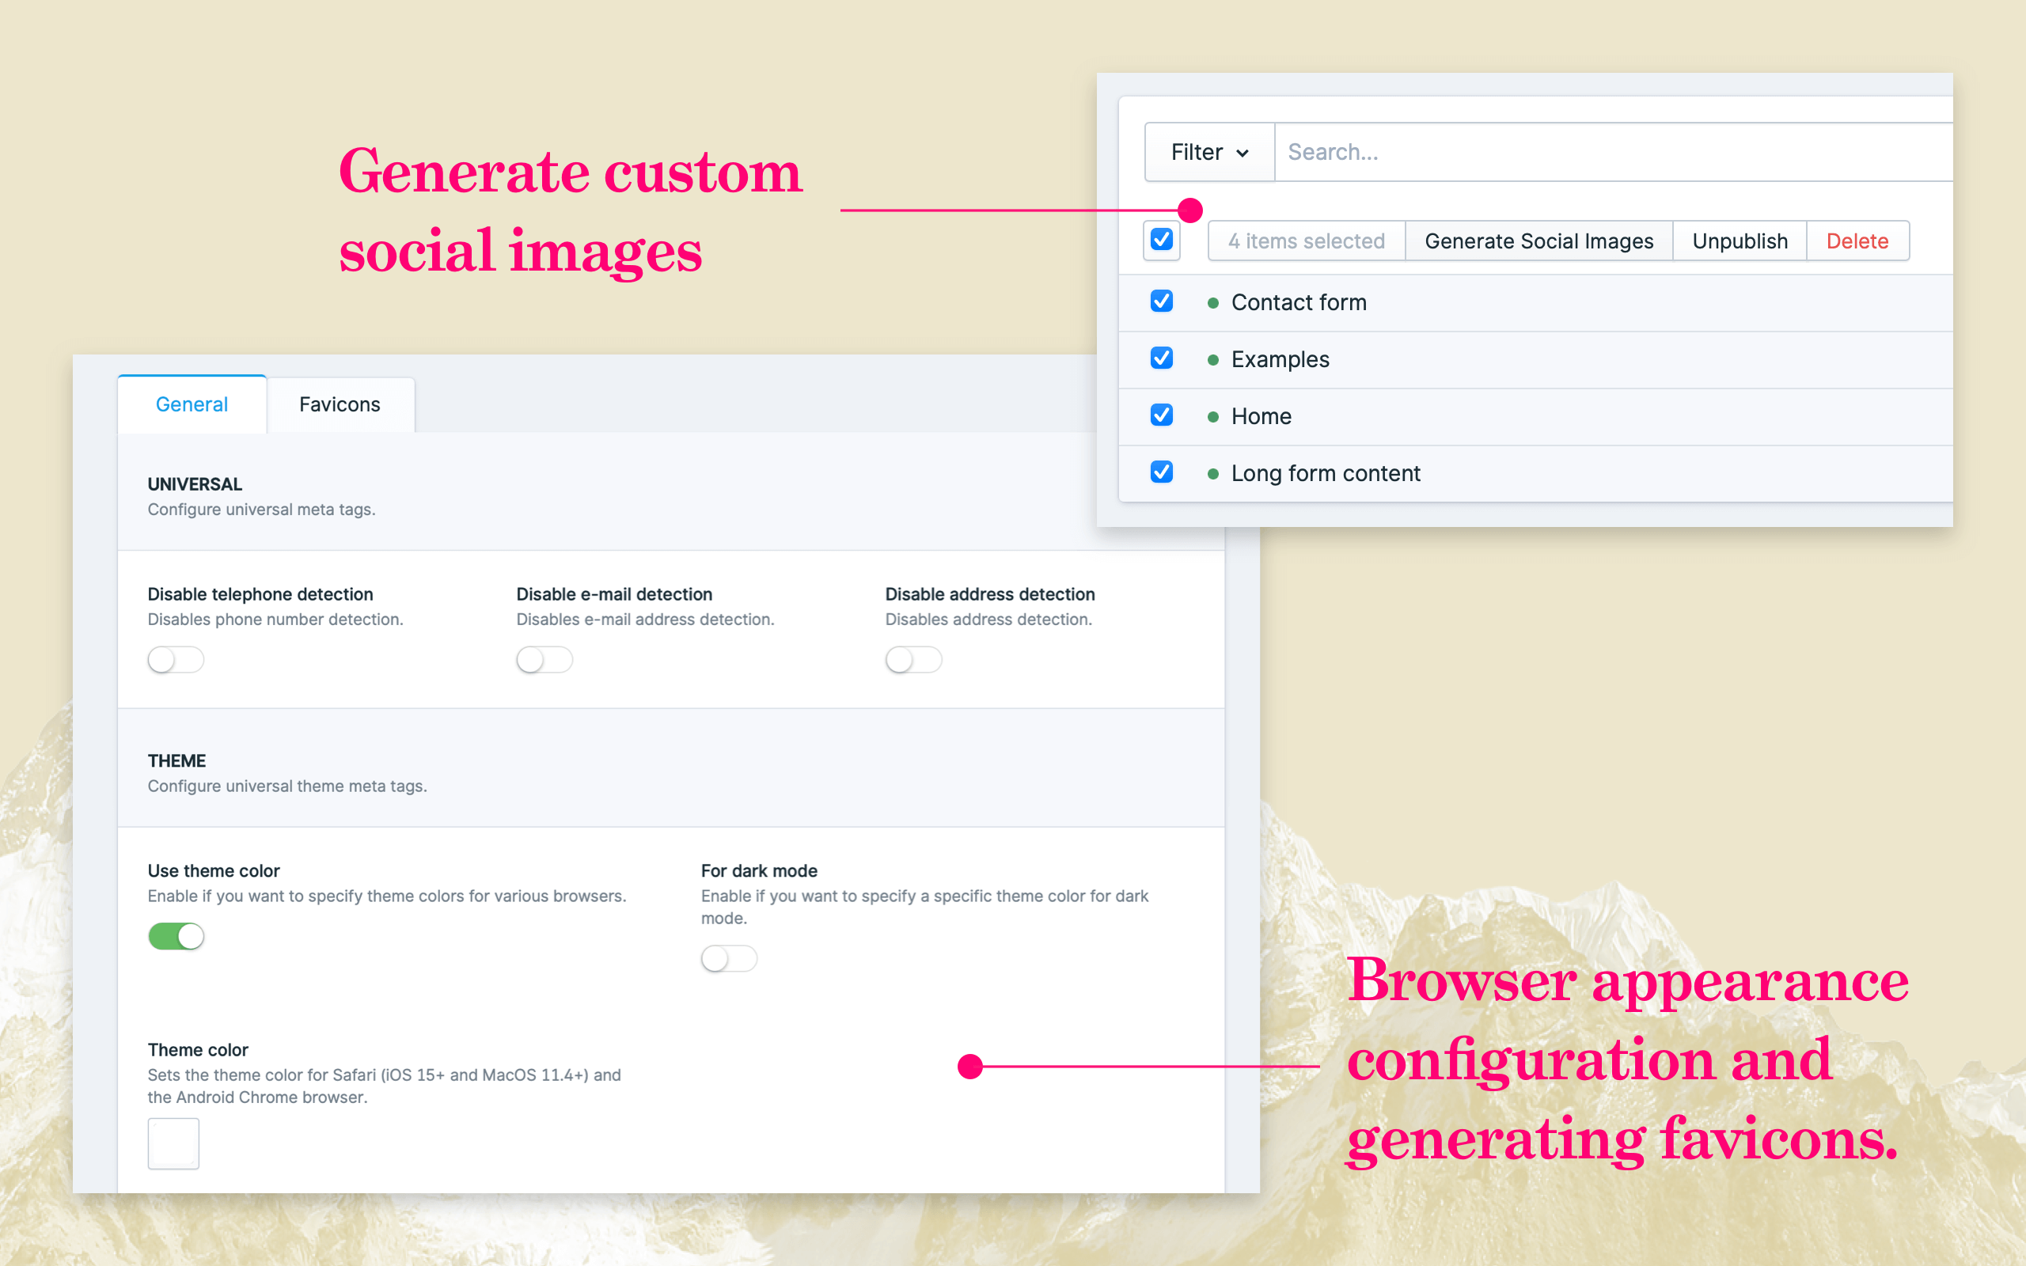
Task: Open the Theme color swatch picker
Action: pyautogui.click(x=173, y=1143)
